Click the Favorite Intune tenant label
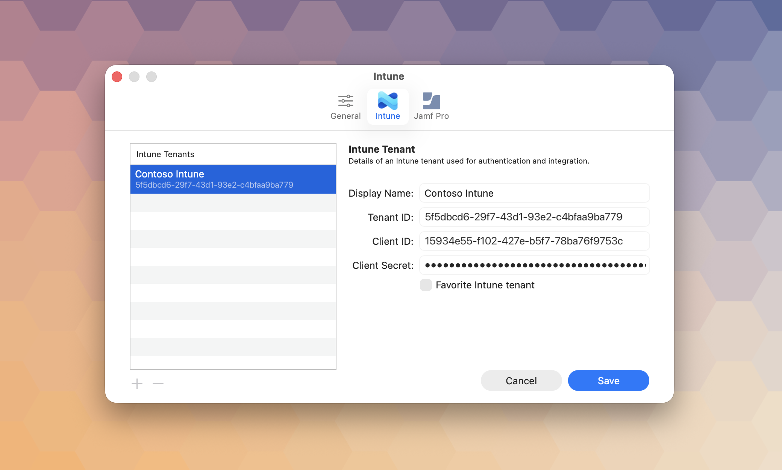Viewport: 782px width, 470px height. 485,285
